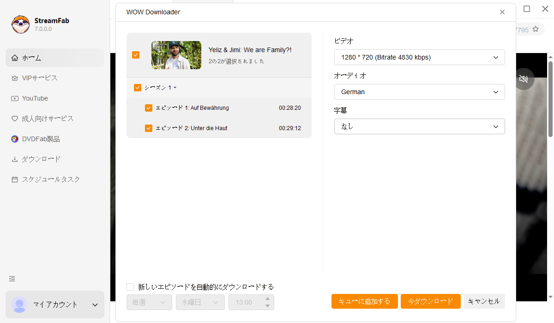The image size is (554, 323).
Task: Click the マイアカウント avatar icon
Action: [19, 305]
